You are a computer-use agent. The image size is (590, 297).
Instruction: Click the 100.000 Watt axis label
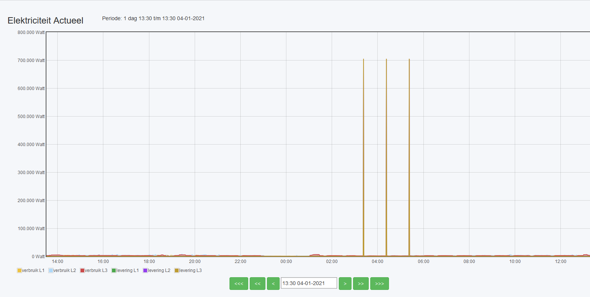point(31,229)
